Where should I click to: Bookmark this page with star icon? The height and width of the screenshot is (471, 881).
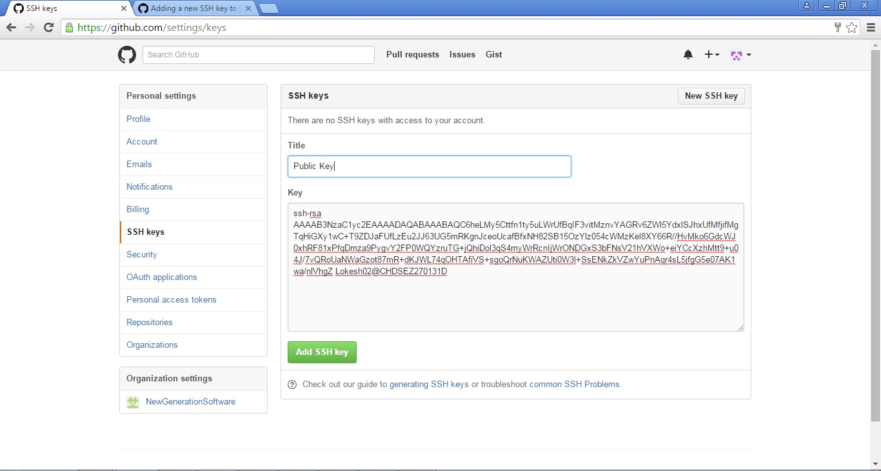point(852,27)
